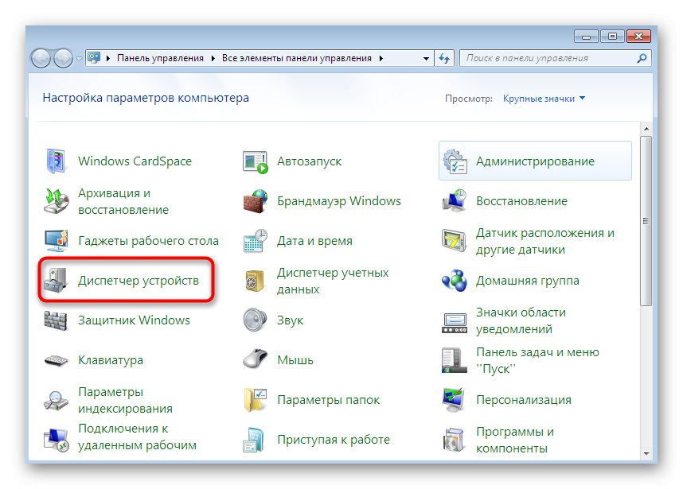Expand arrow after Все элементы панели управления
Image resolution: width=683 pixels, height=489 pixels.
381,58
